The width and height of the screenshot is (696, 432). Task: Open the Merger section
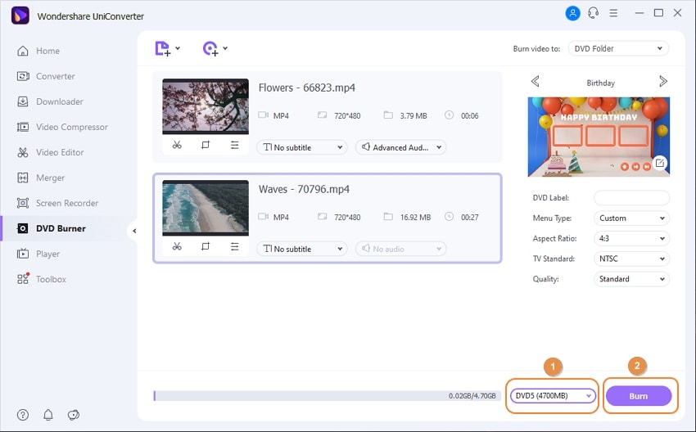(50, 178)
